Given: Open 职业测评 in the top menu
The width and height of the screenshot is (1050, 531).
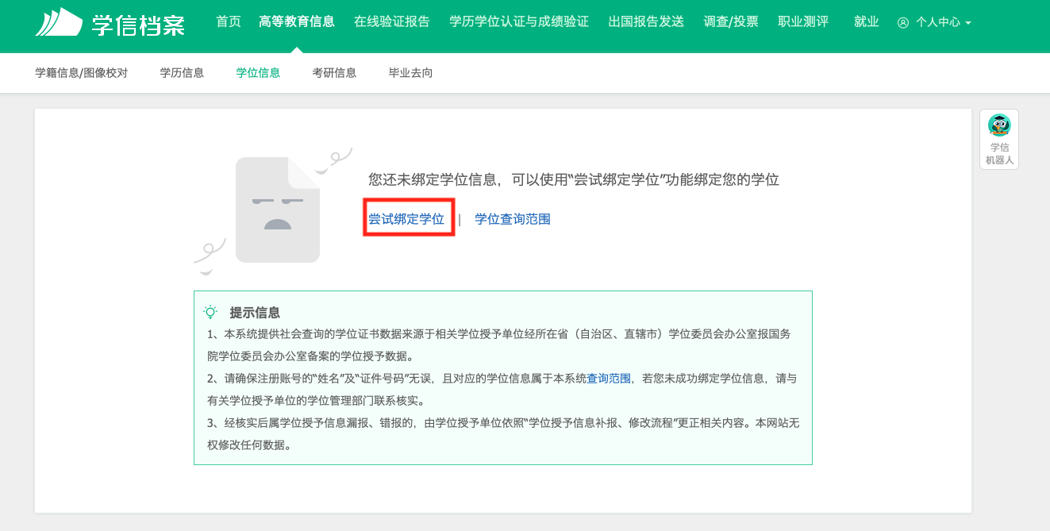Looking at the screenshot, I should (803, 22).
